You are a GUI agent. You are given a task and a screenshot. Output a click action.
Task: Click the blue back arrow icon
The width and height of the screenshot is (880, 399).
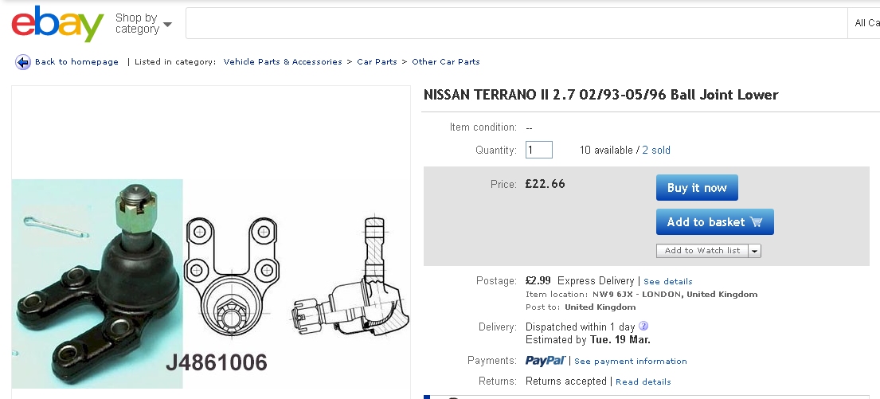[22, 62]
